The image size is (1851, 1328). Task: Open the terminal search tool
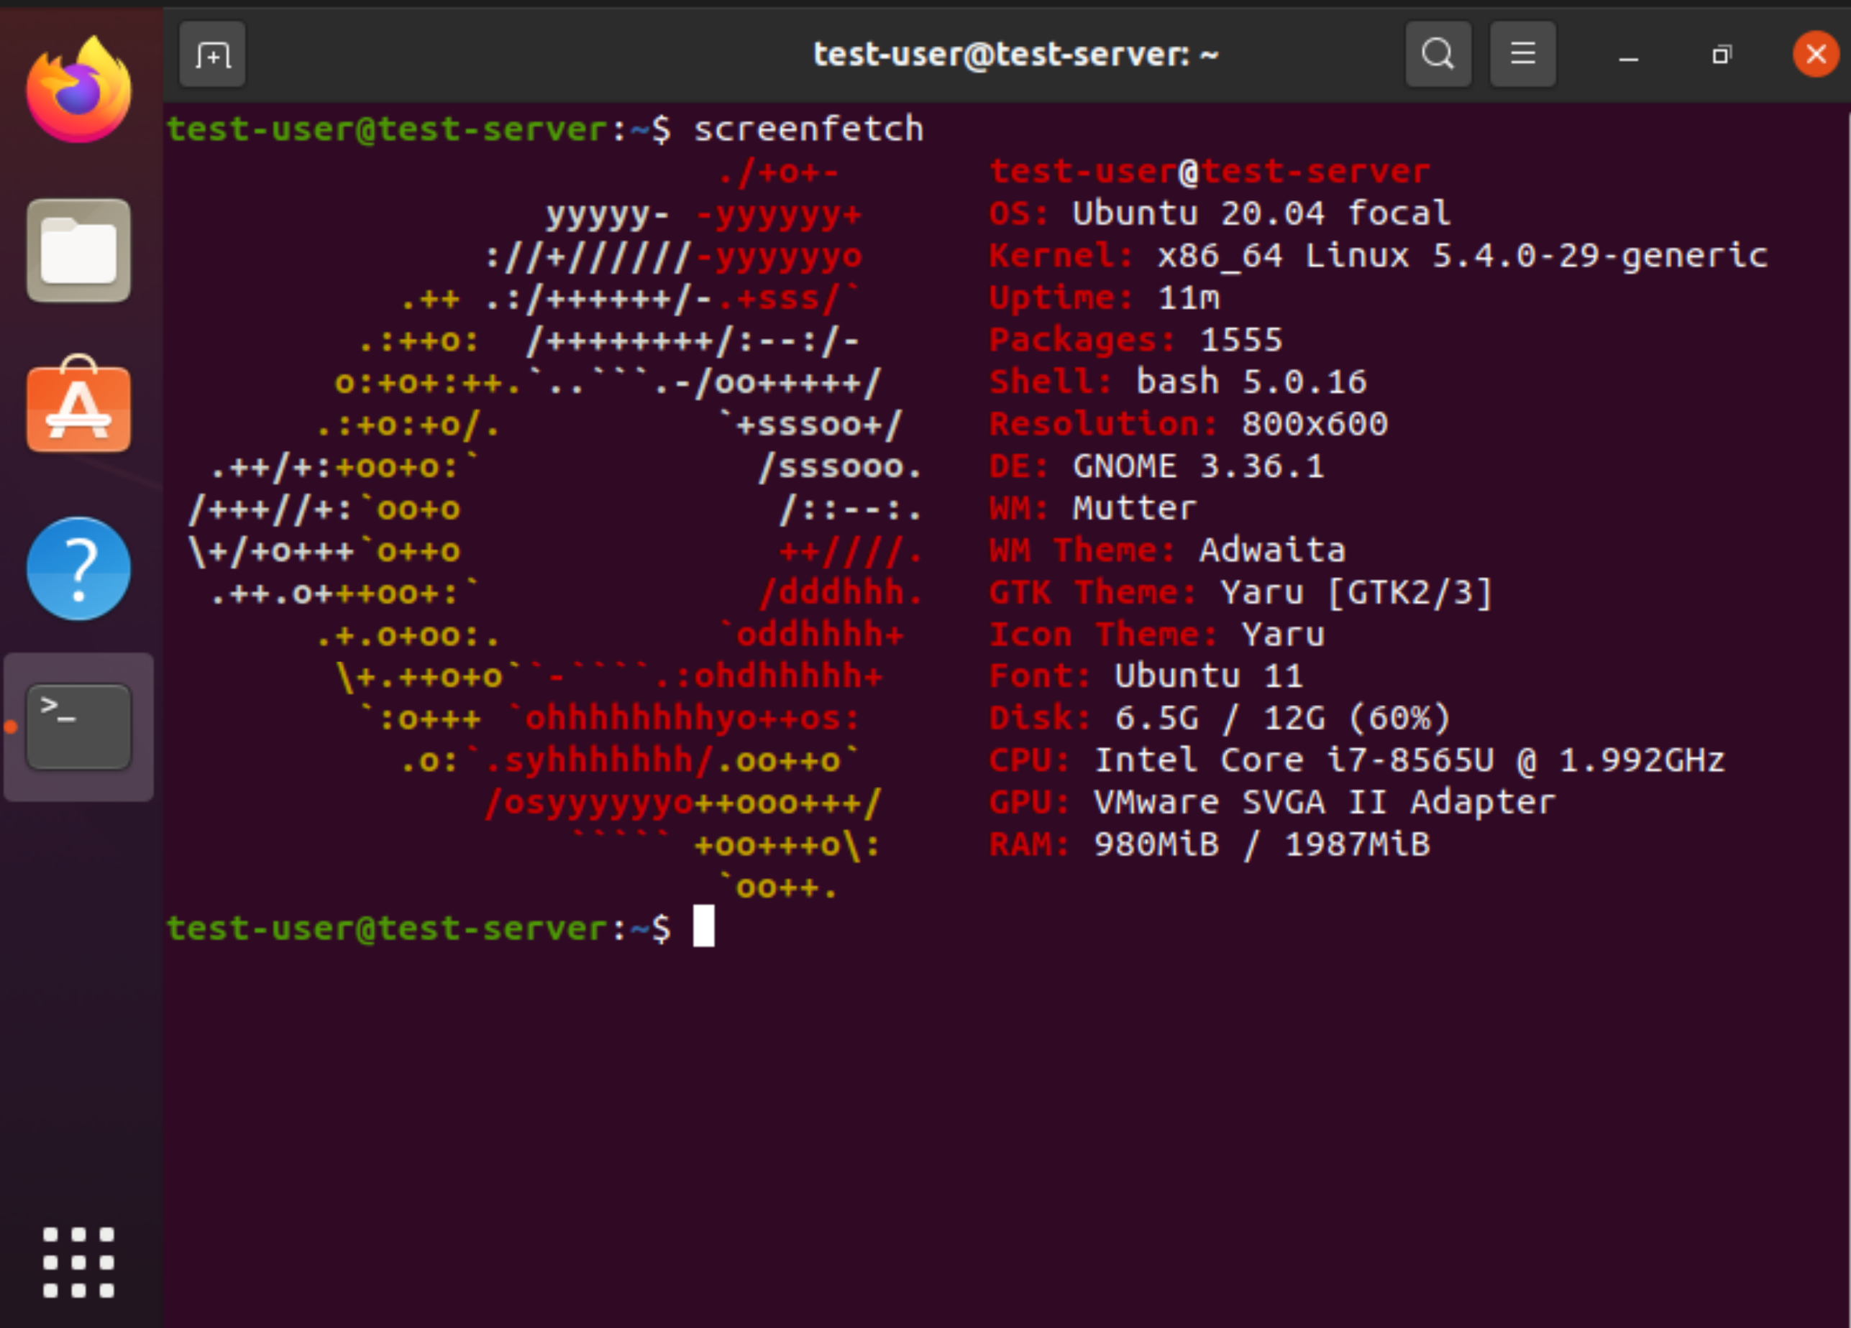pyautogui.click(x=1438, y=55)
